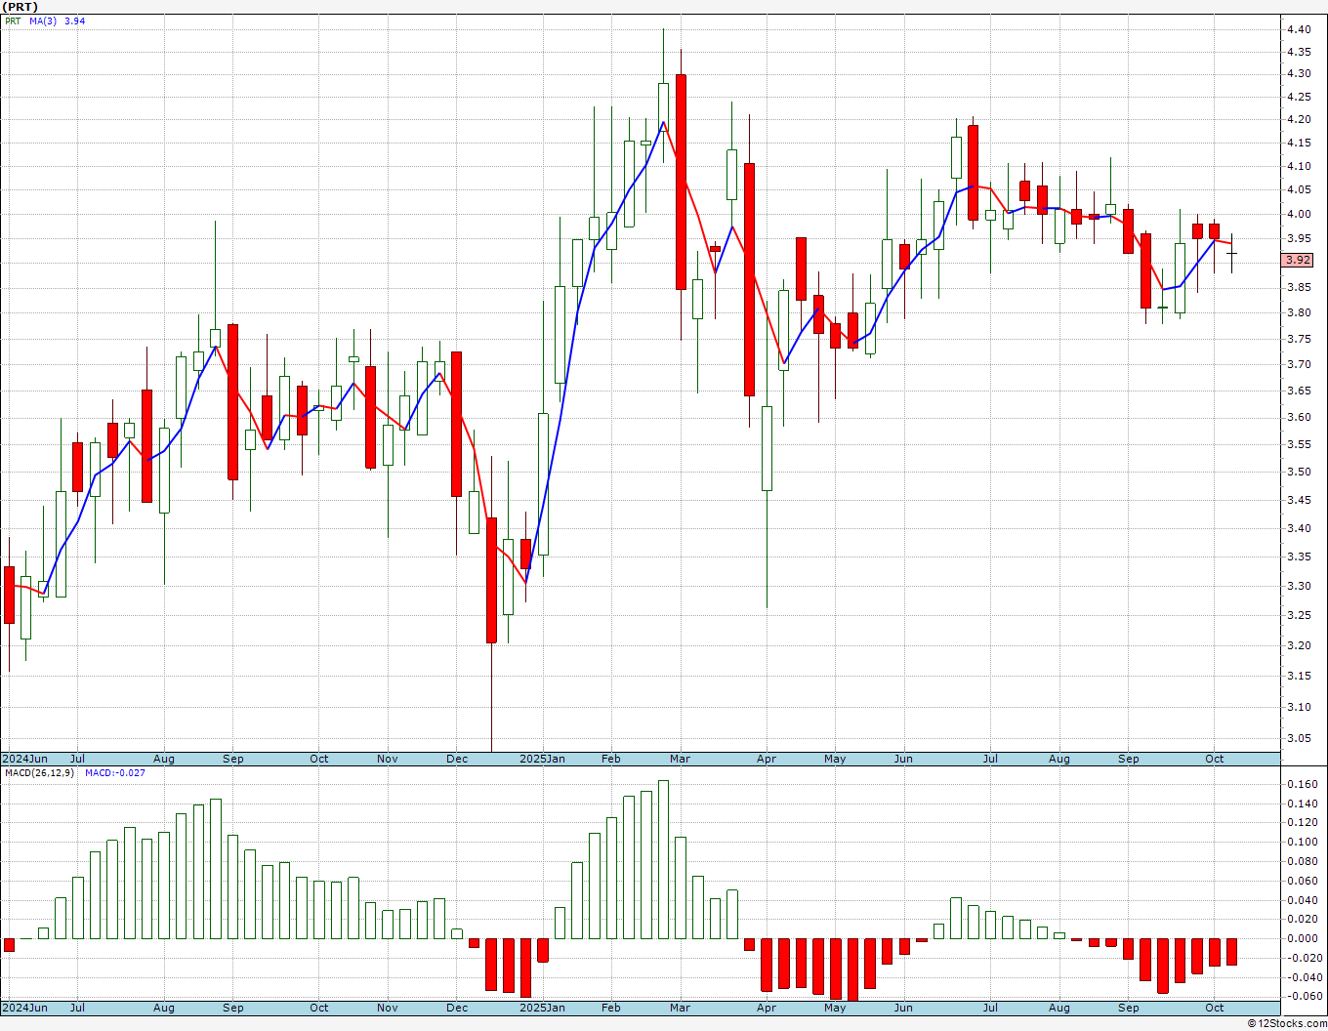Pick the 4.30 price axis label
The height and width of the screenshot is (1031, 1328).
[x=1299, y=73]
